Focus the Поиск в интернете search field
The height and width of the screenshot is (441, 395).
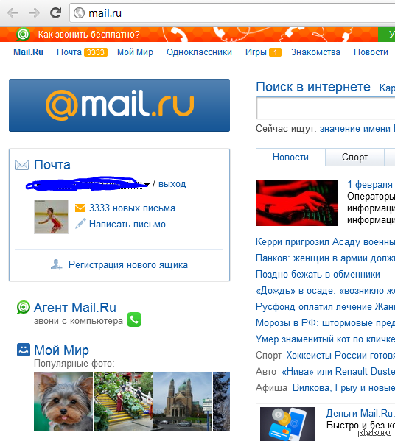(x=326, y=108)
